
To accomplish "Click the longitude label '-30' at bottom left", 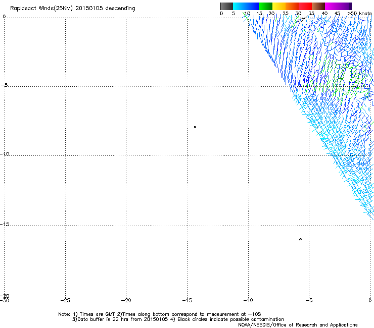I will (5, 300).
